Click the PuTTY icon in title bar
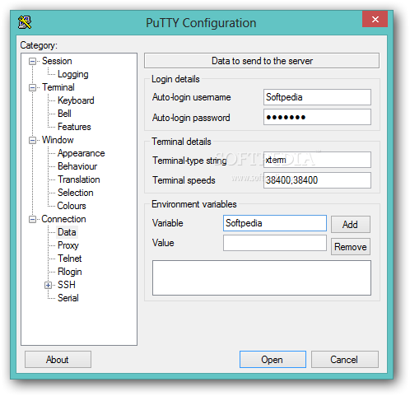This screenshot has width=410, height=396. tap(25, 22)
